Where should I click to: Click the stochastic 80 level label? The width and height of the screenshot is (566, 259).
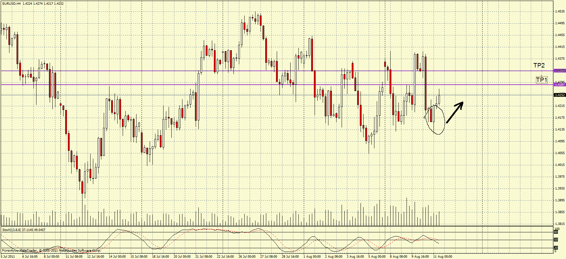coord(556,232)
